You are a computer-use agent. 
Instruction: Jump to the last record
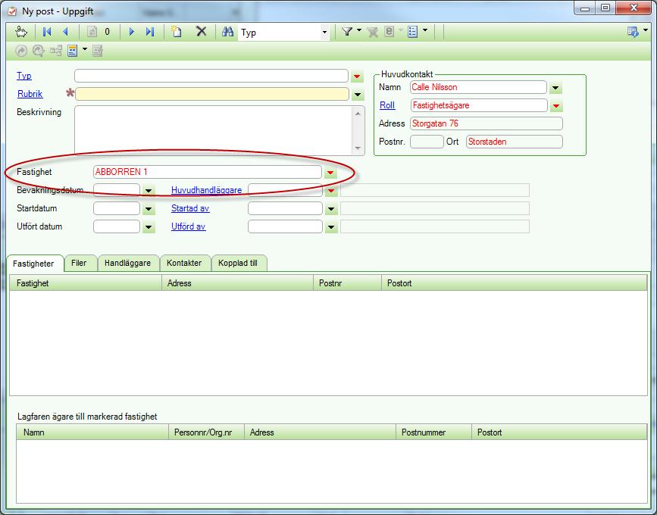pos(150,32)
